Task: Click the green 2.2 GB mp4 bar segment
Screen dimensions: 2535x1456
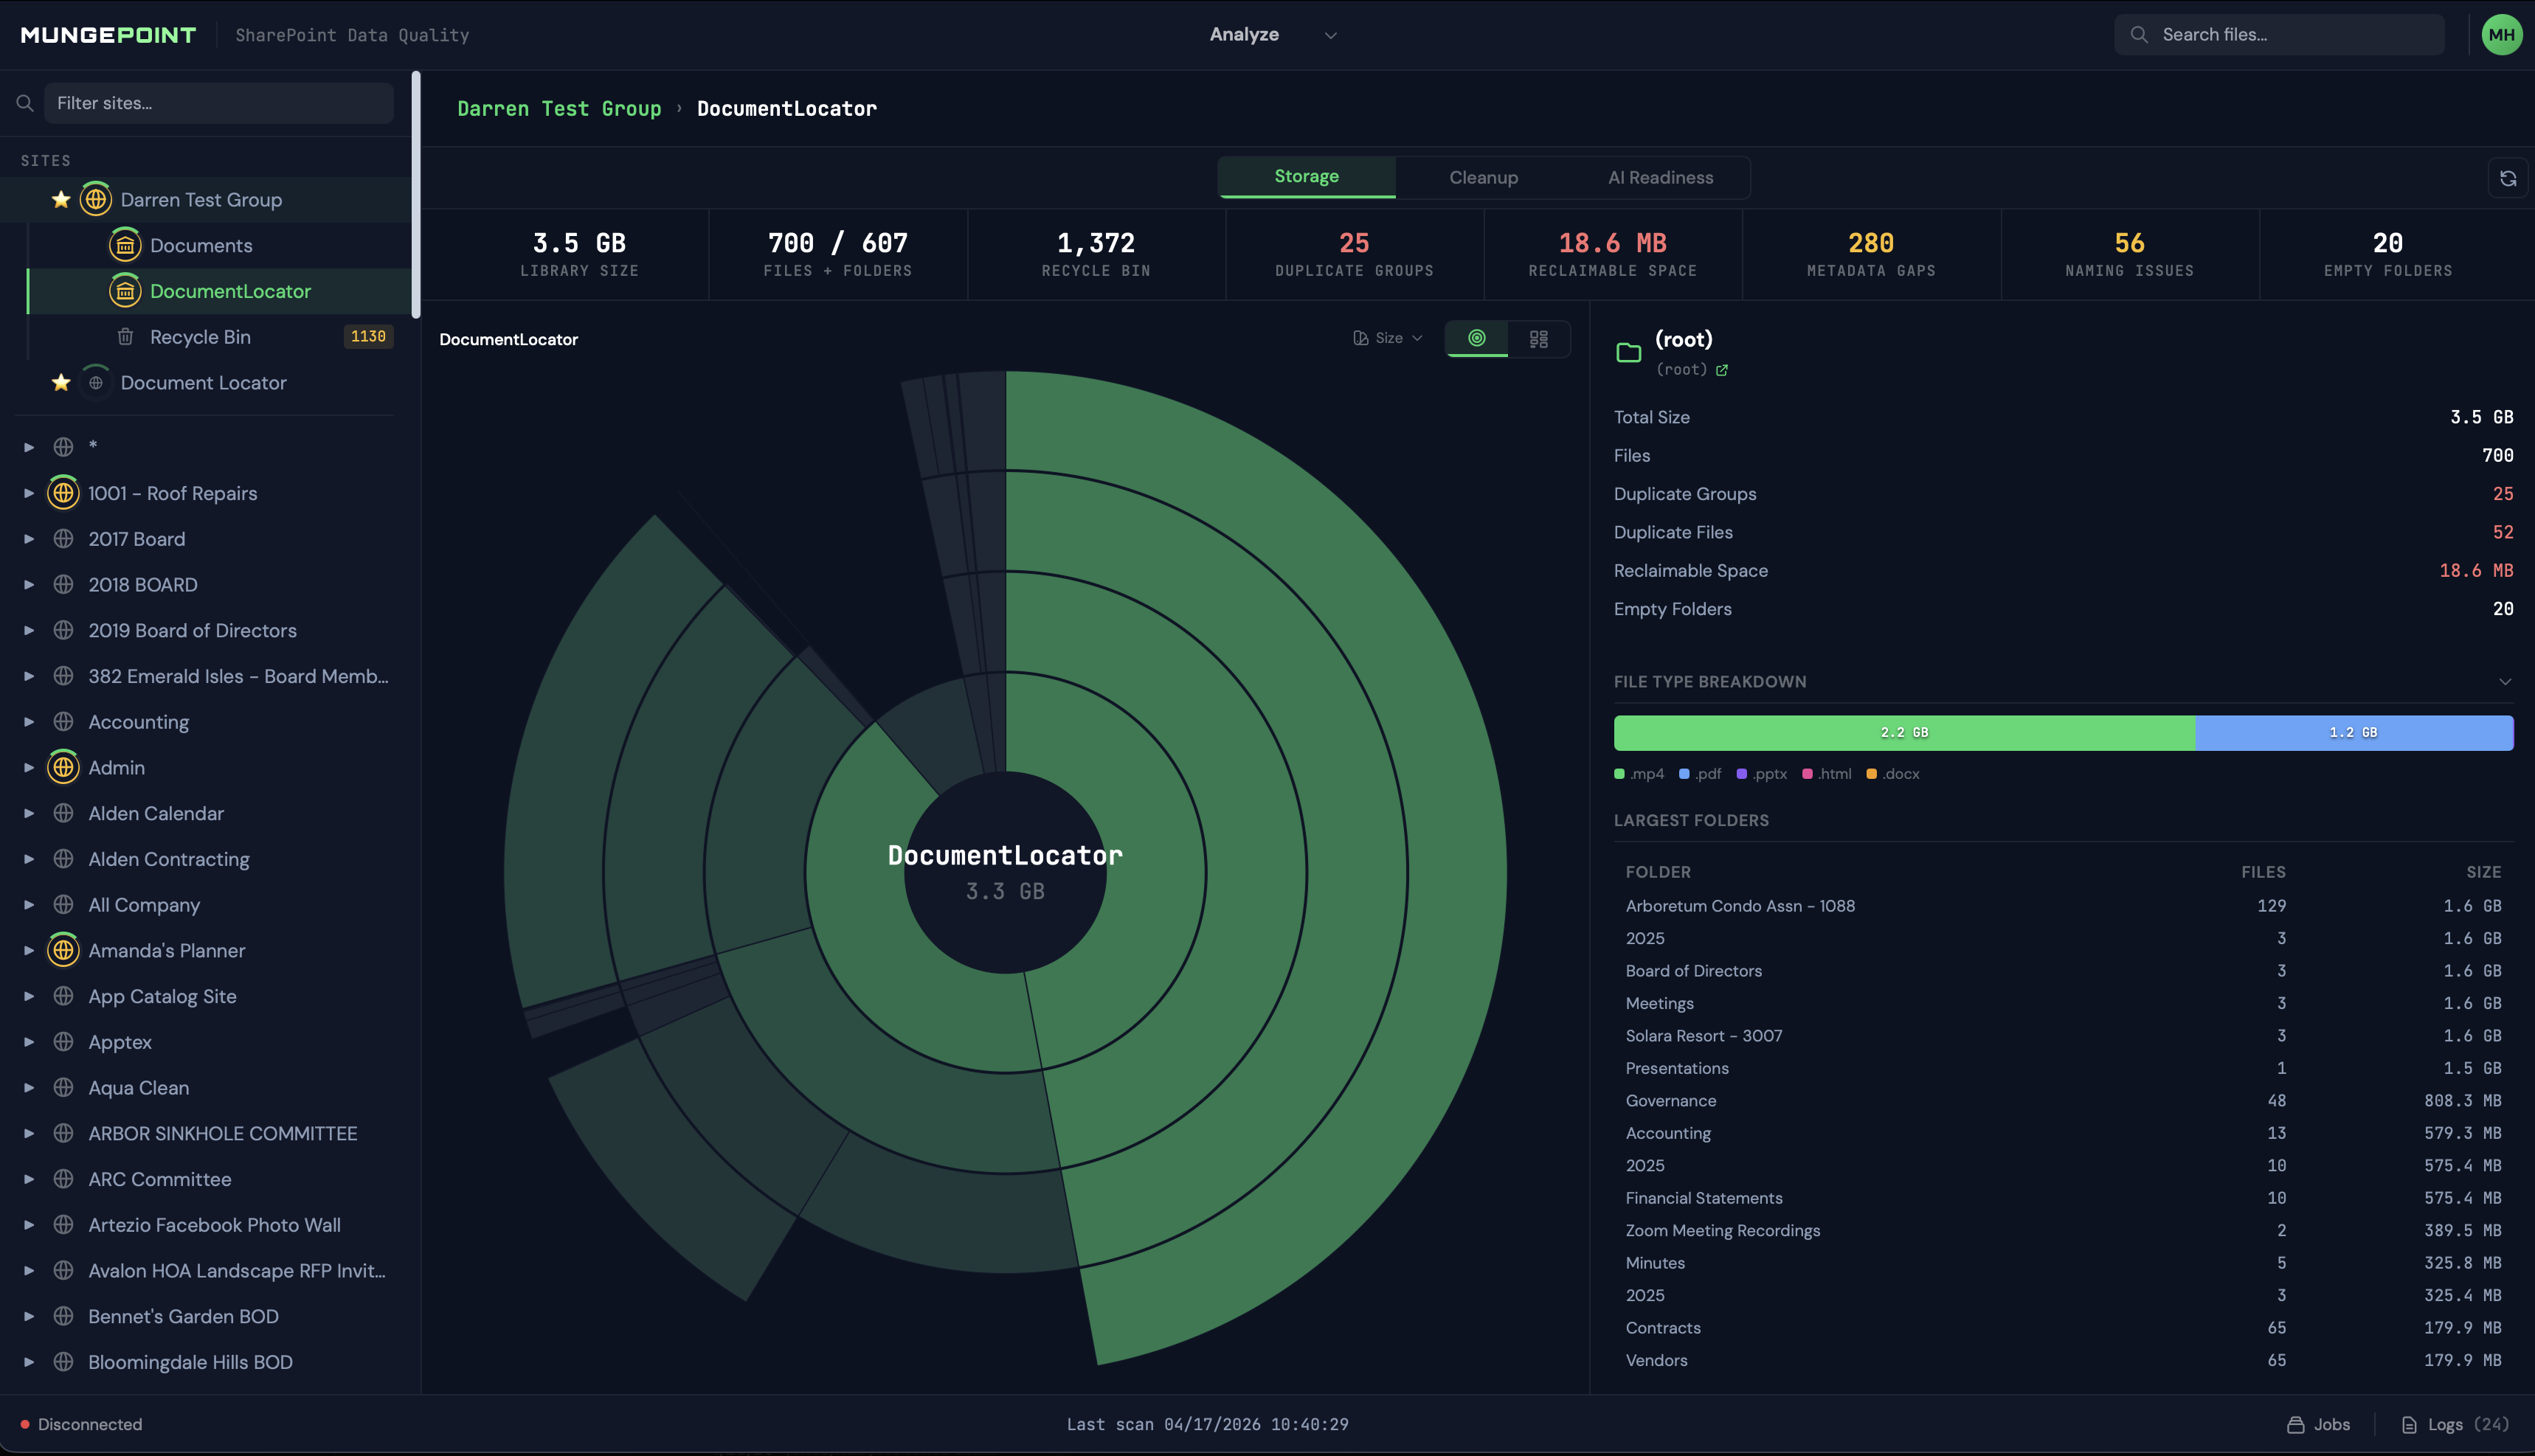Action: pos(1904,732)
